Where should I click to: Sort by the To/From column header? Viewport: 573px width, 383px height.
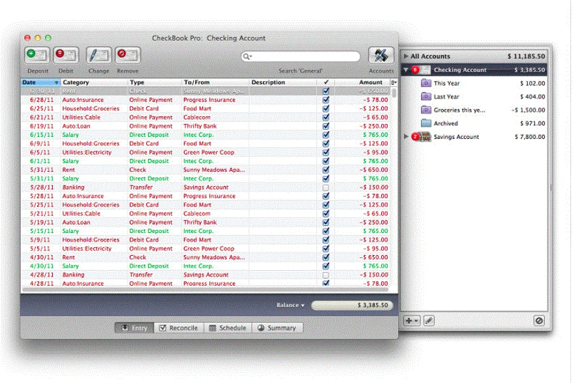(x=215, y=82)
